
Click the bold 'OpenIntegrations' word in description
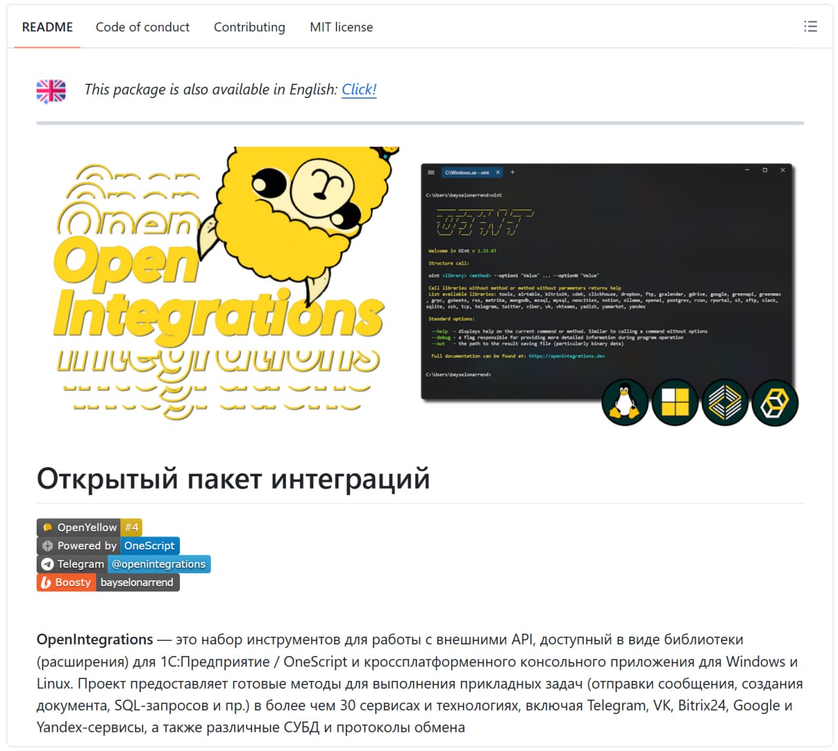click(95, 639)
